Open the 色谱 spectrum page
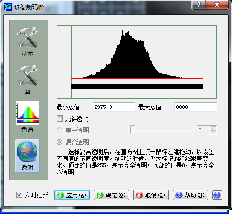Screen dimensions: 232x214 coord(27,117)
